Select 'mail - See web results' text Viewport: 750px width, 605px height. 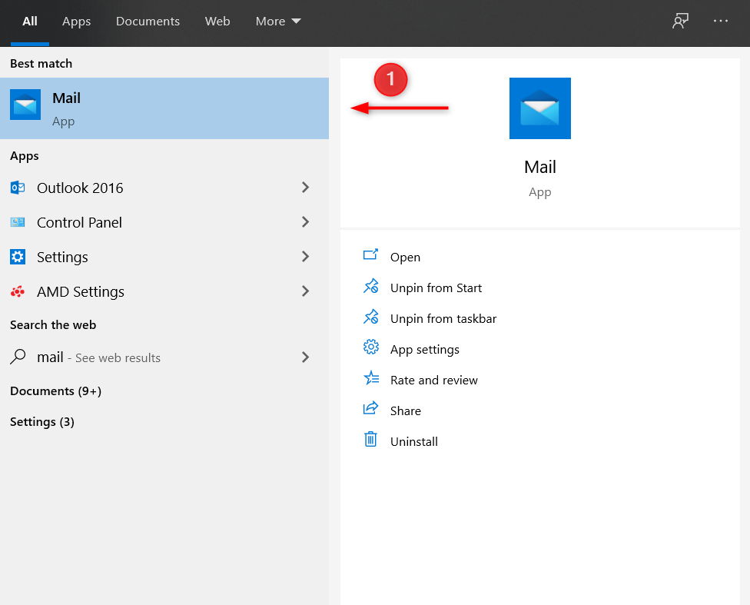(x=98, y=357)
